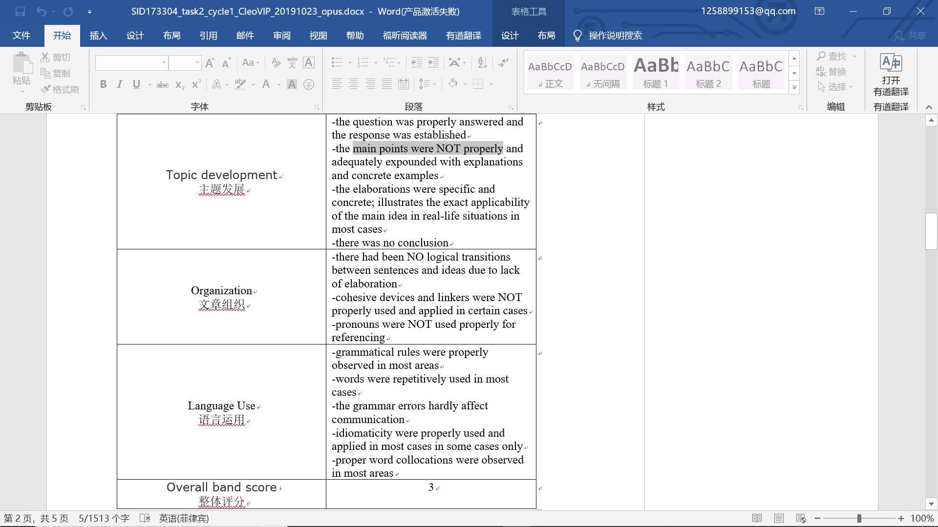Increase the paragraph indent
938x527 pixels.
(433, 62)
